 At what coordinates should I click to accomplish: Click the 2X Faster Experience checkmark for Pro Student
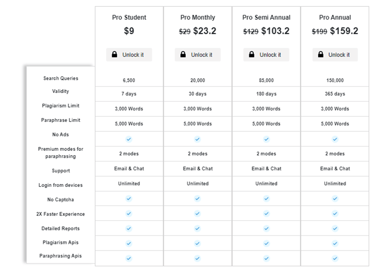tap(129, 214)
